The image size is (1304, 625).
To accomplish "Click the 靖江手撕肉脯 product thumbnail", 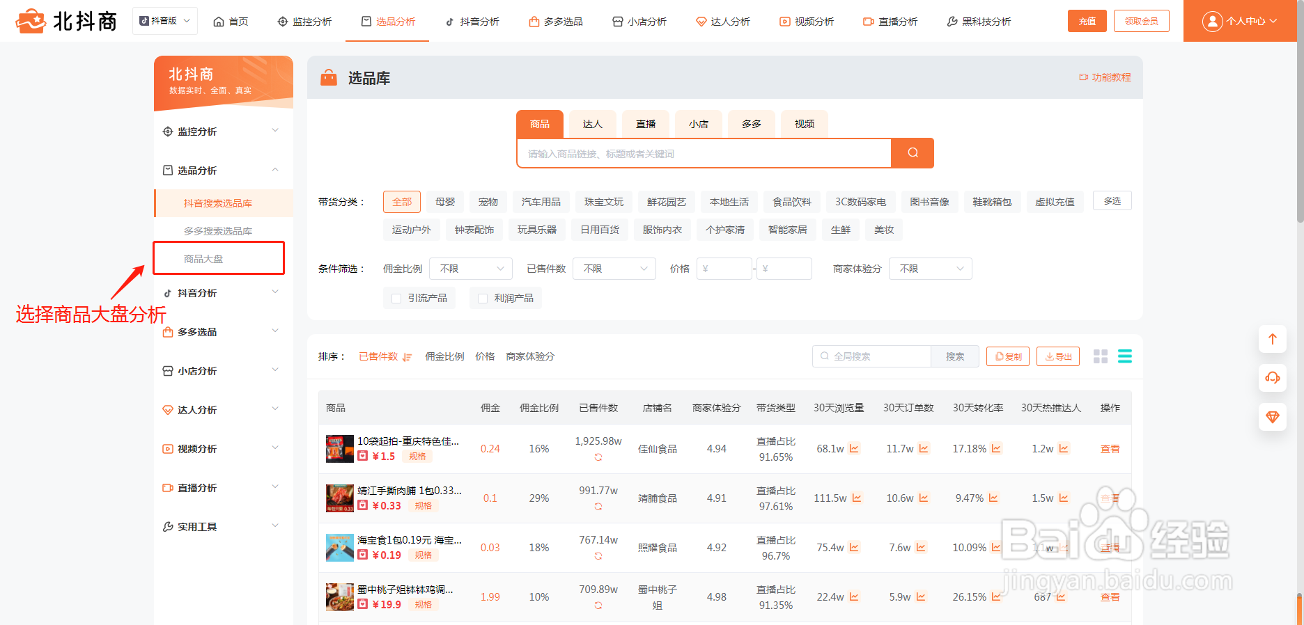I will coord(340,498).
